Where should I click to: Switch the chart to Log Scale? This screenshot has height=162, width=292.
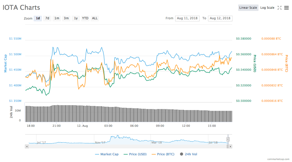coord(267,7)
